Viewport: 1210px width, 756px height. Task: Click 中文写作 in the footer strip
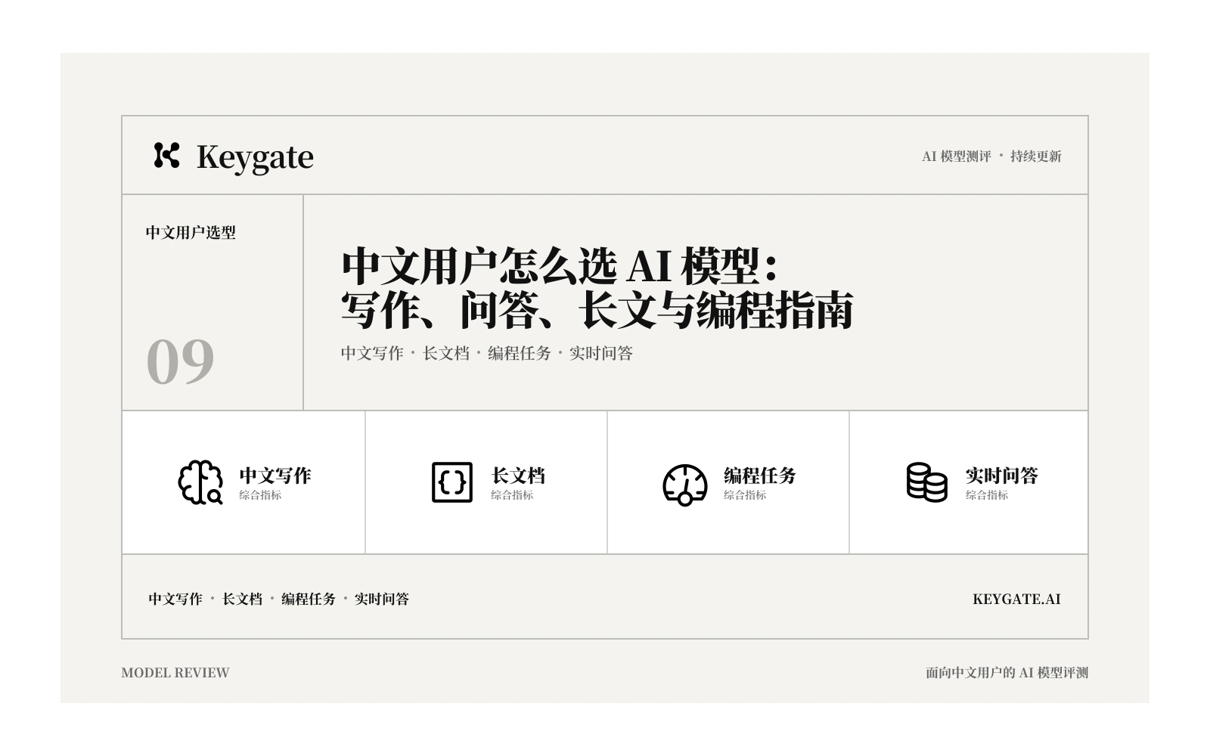[175, 599]
